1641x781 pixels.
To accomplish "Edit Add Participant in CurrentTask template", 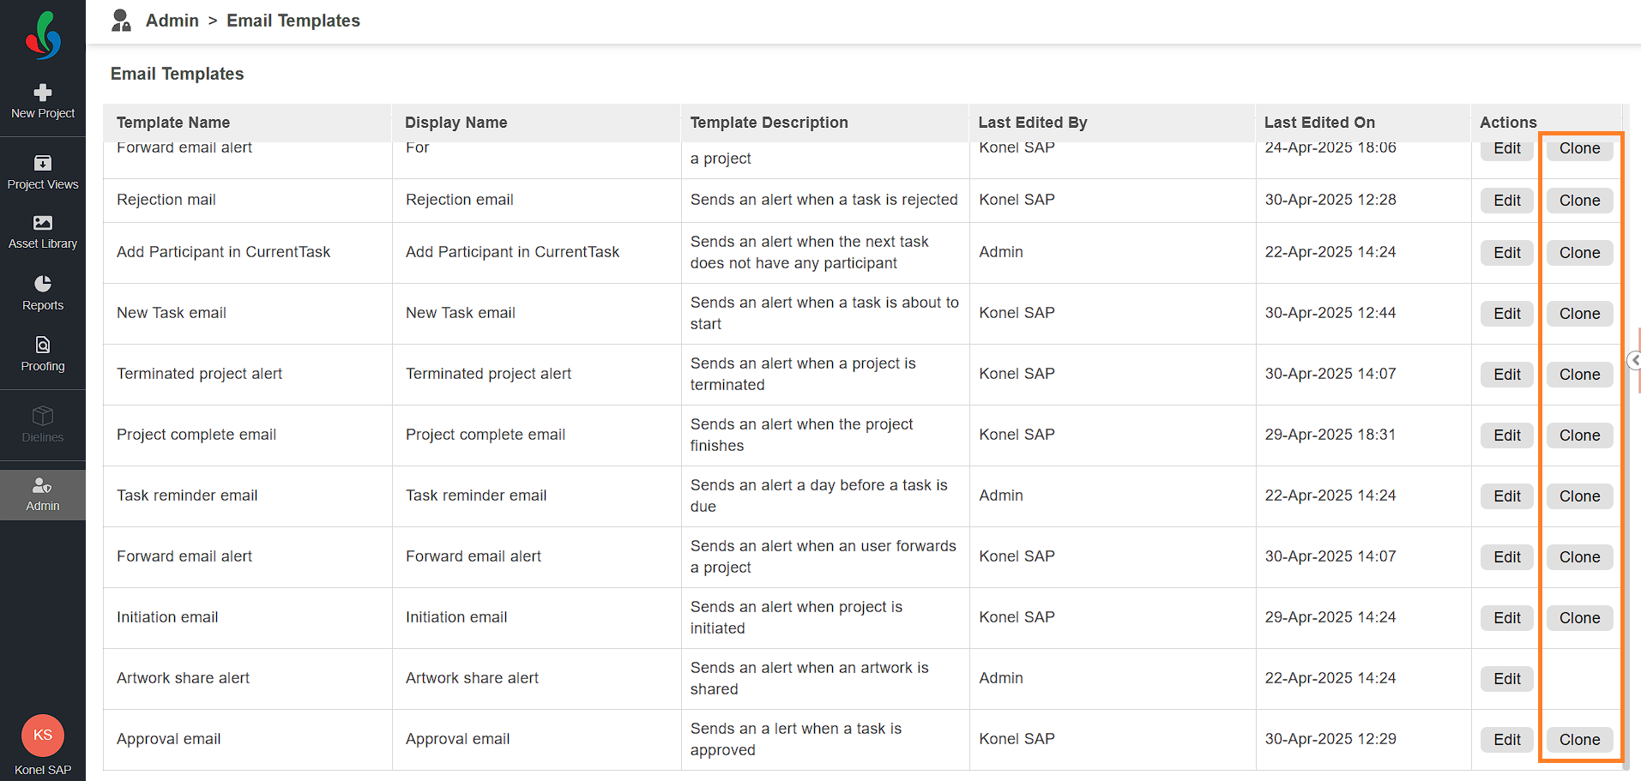I will click(1507, 253).
